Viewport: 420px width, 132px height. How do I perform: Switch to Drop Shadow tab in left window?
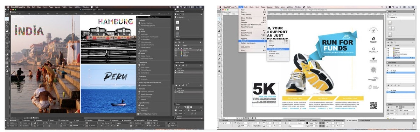[x=153, y=120]
